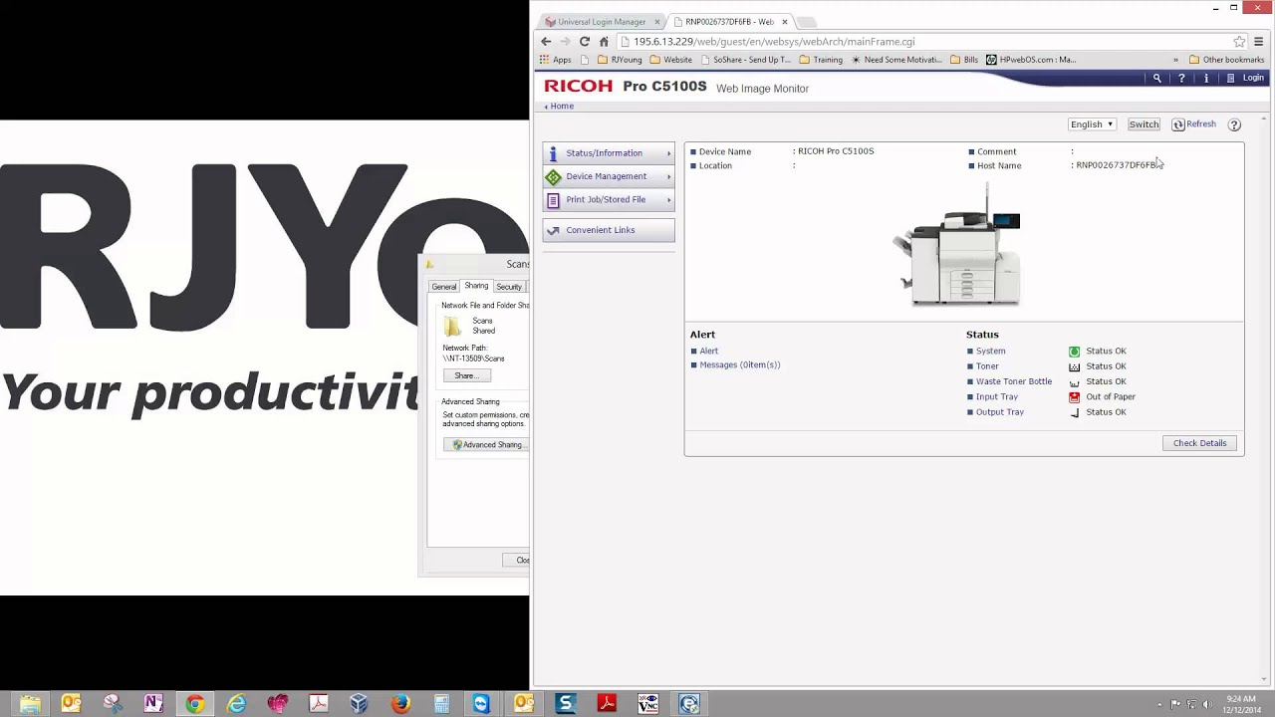Click the info 'i' icon in Ricoh header
1275x717 pixels.
pyautogui.click(x=1206, y=78)
